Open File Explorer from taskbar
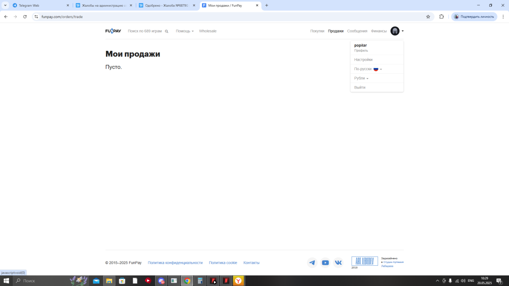 [109, 281]
